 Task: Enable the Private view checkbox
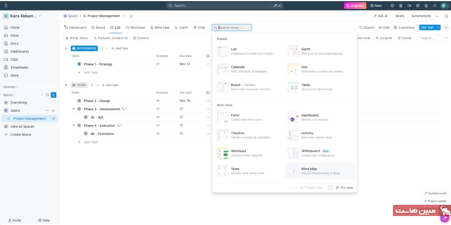(295, 187)
